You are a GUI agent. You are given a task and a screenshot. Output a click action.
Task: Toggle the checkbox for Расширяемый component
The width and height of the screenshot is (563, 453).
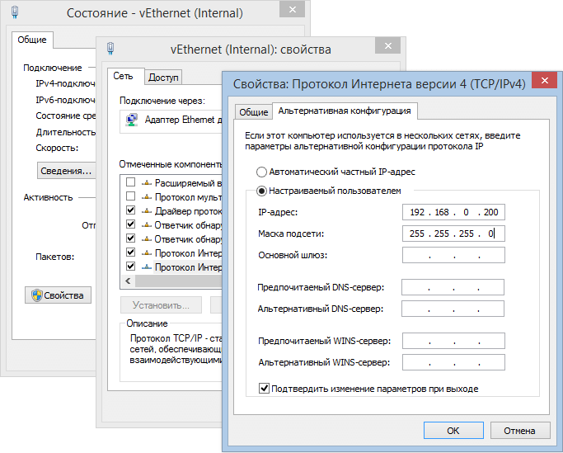131,182
